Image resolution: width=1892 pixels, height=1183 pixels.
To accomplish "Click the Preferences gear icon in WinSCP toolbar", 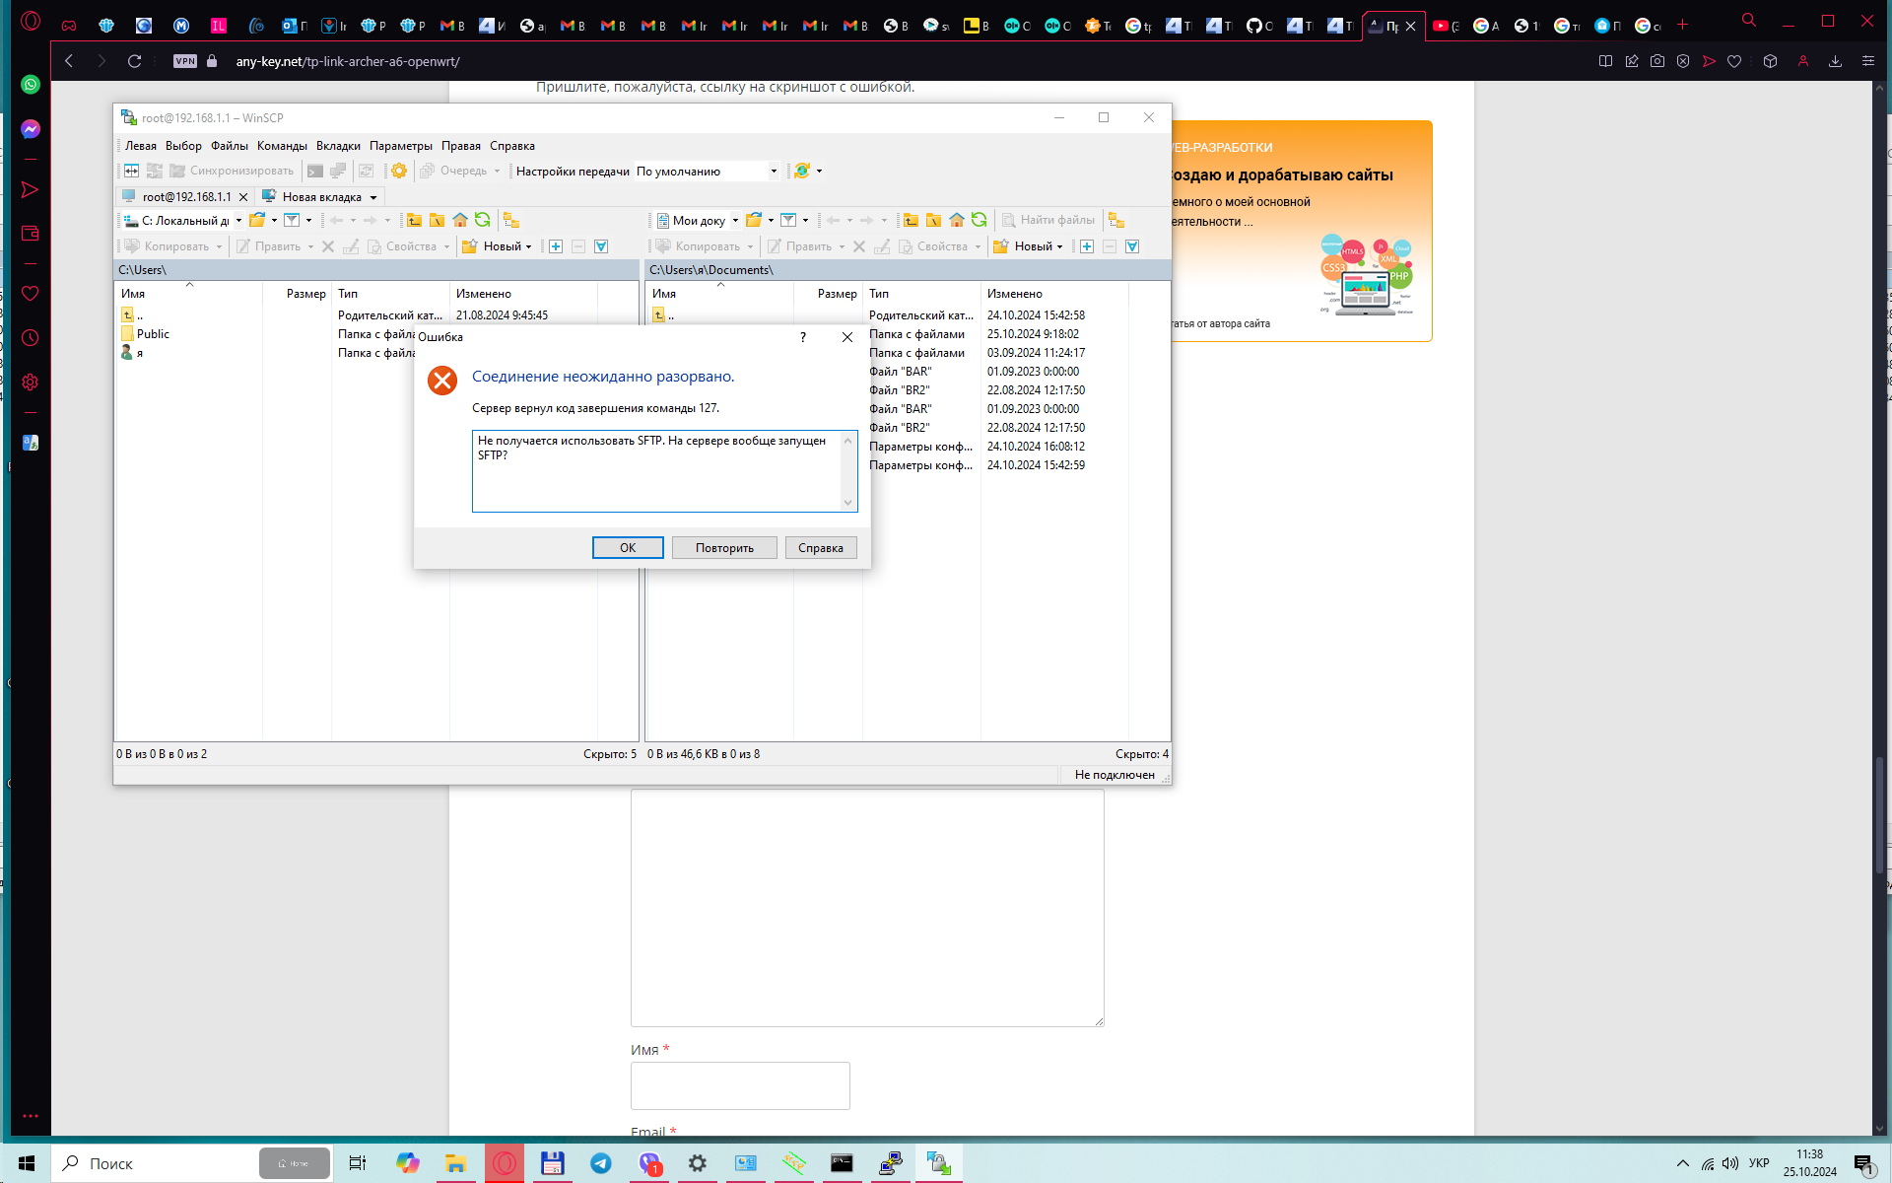I will coord(399,171).
